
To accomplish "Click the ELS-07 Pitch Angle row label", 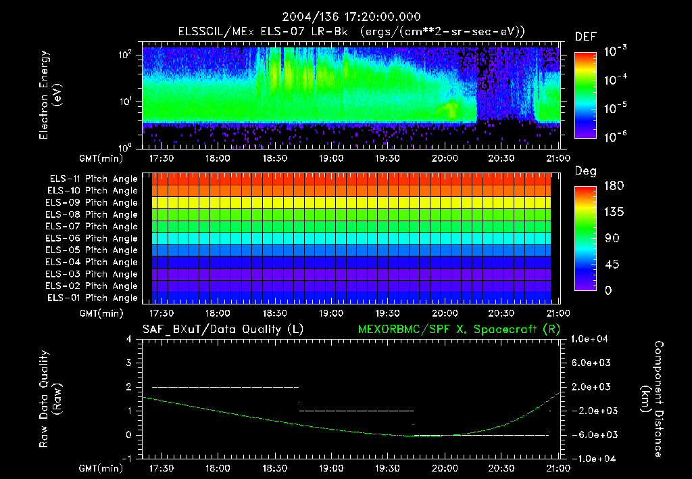I will point(92,226).
